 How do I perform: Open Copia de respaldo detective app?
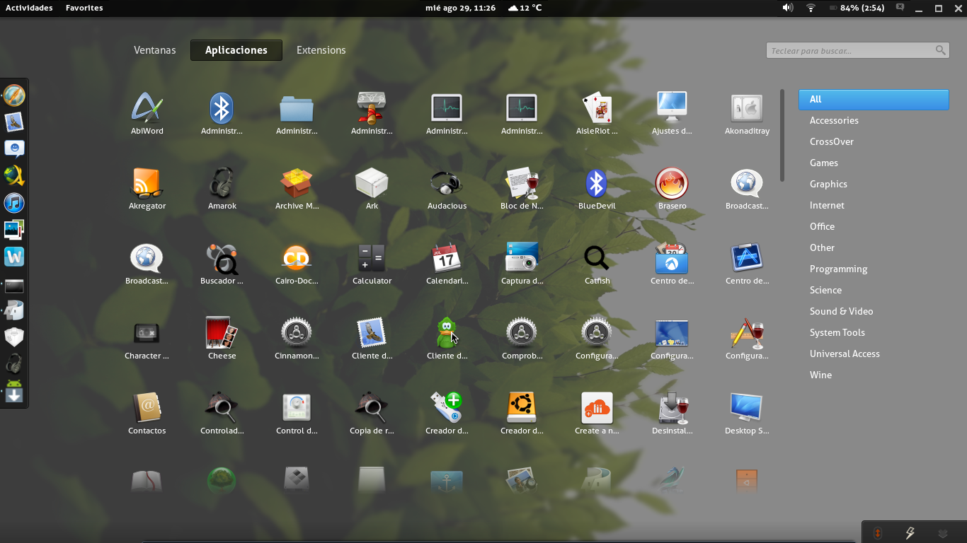tap(372, 413)
